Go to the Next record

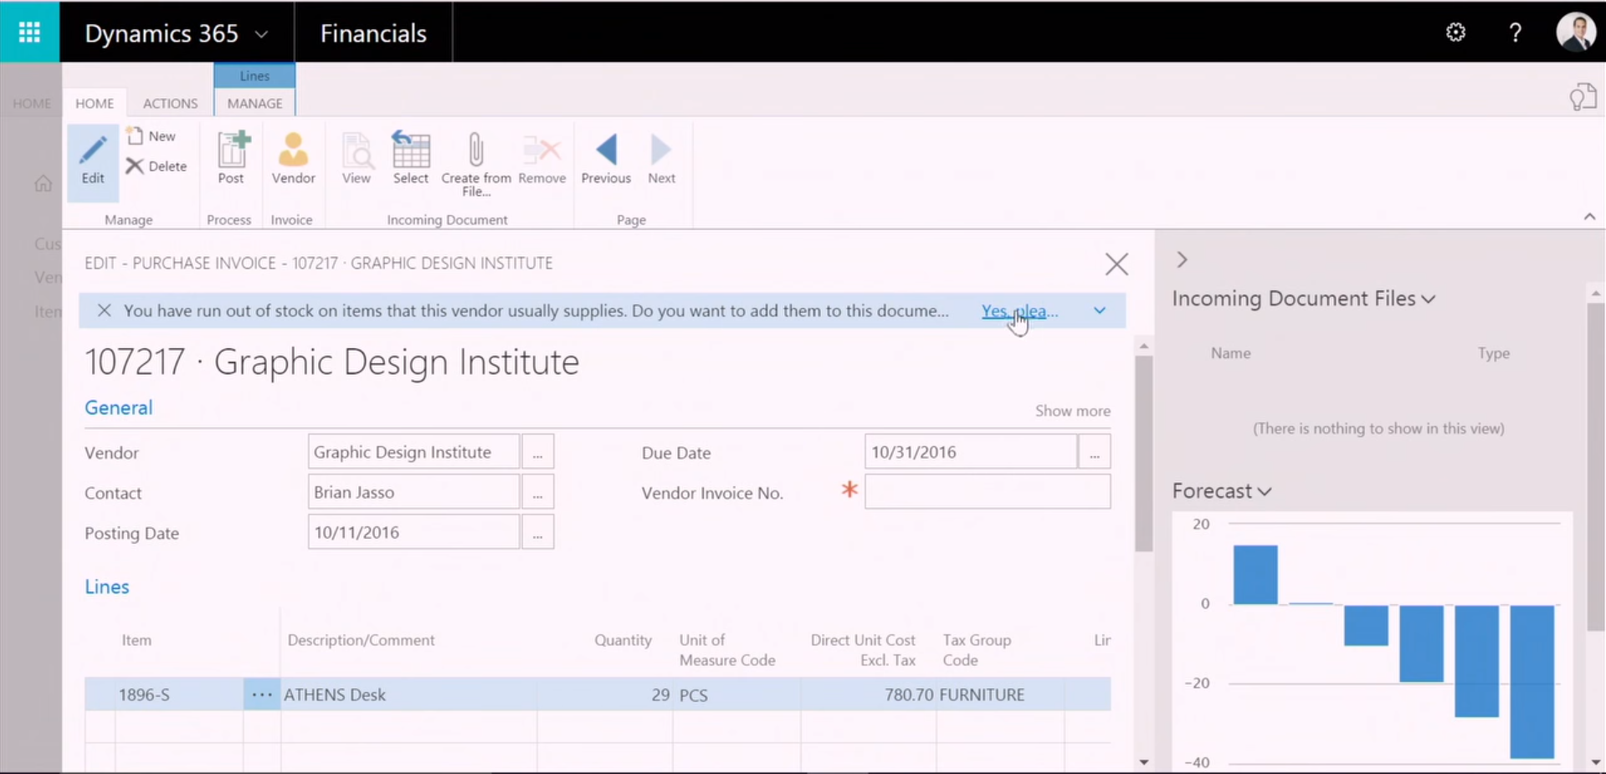661,158
